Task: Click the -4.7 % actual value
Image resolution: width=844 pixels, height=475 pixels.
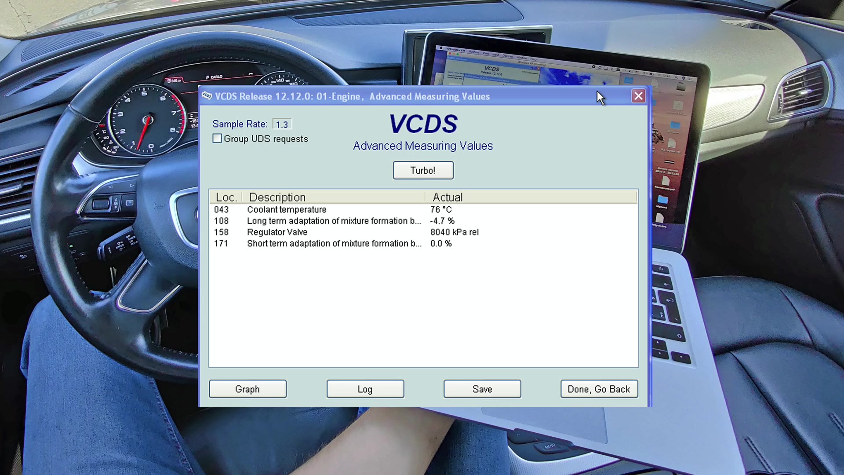Action: 442,221
